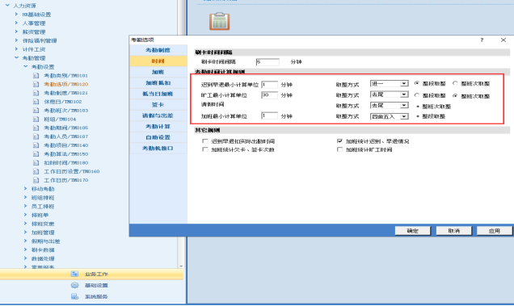Switch to 签卡 tab

(158, 105)
